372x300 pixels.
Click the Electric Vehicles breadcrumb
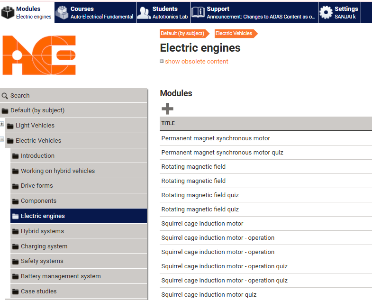236,34
